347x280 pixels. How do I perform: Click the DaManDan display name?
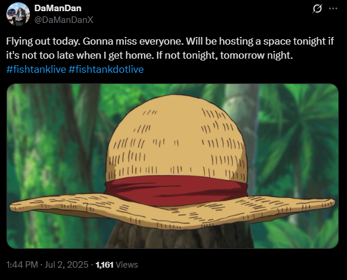(58, 8)
